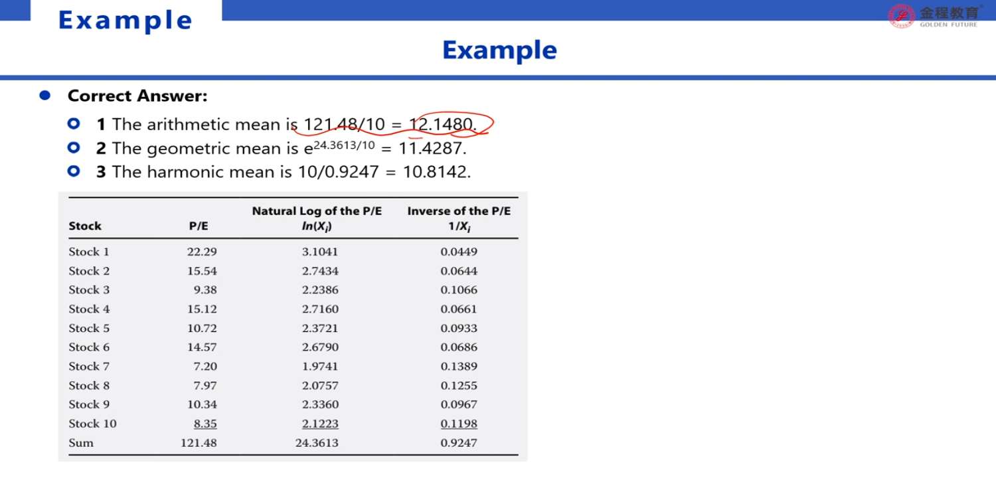Viewport: 996px width, 498px height.
Task: Select the harmonic mean result 10.8142
Action: [x=437, y=172]
